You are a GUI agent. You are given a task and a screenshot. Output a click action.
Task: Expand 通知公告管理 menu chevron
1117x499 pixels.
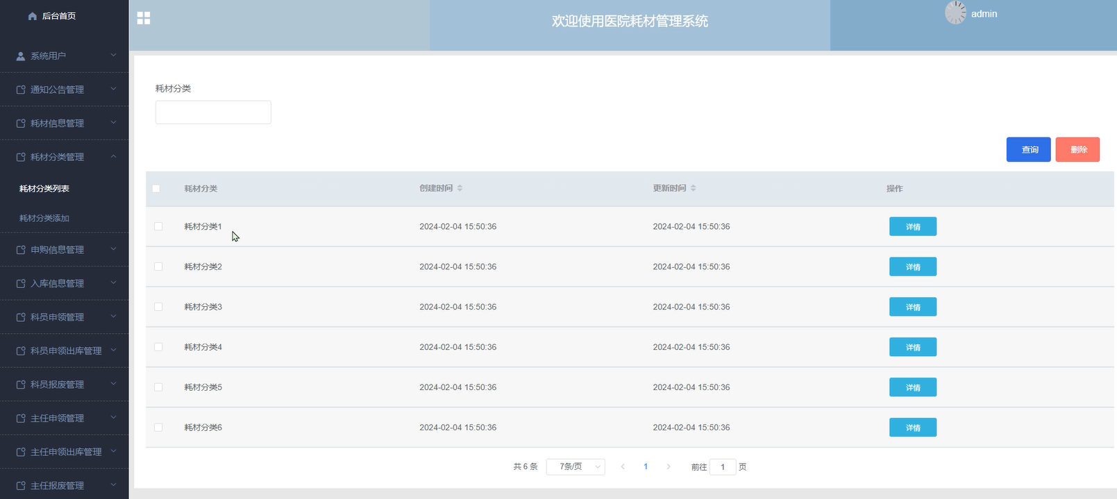(113, 89)
